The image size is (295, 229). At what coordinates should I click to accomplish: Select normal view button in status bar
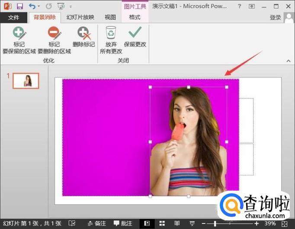(147, 223)
